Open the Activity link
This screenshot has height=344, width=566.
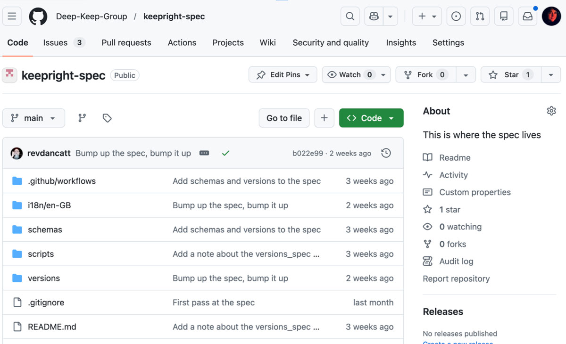click(x=445, y=175)
